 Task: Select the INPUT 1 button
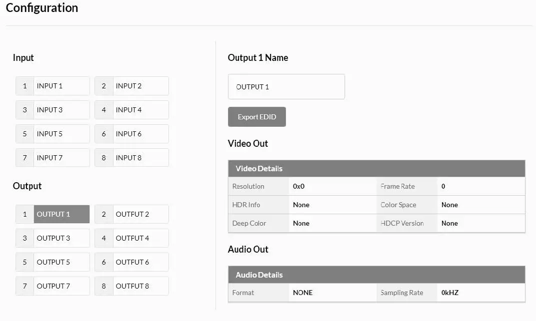[52, 86]
